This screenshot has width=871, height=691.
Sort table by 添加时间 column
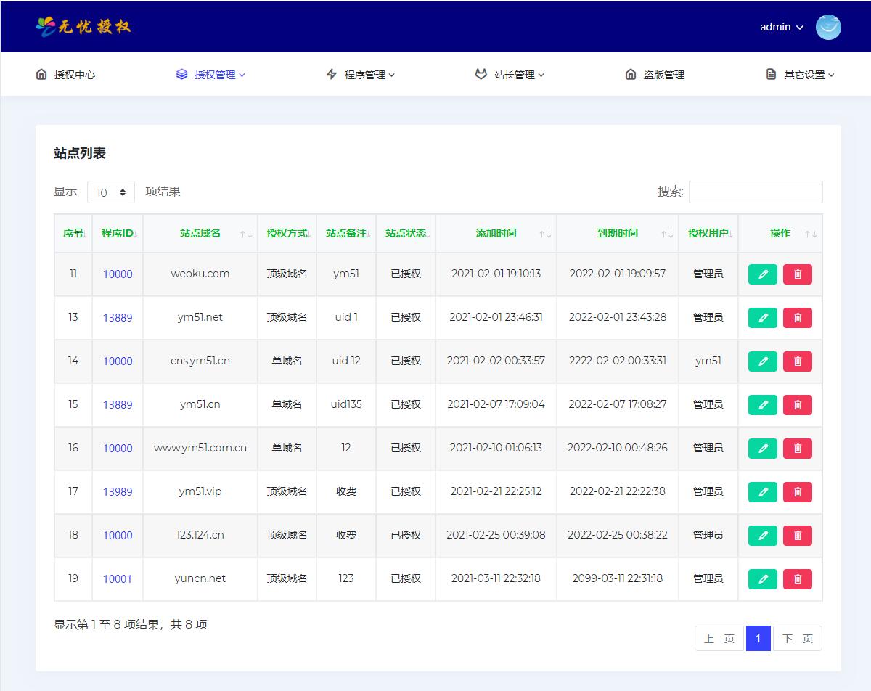click(496, 233)
